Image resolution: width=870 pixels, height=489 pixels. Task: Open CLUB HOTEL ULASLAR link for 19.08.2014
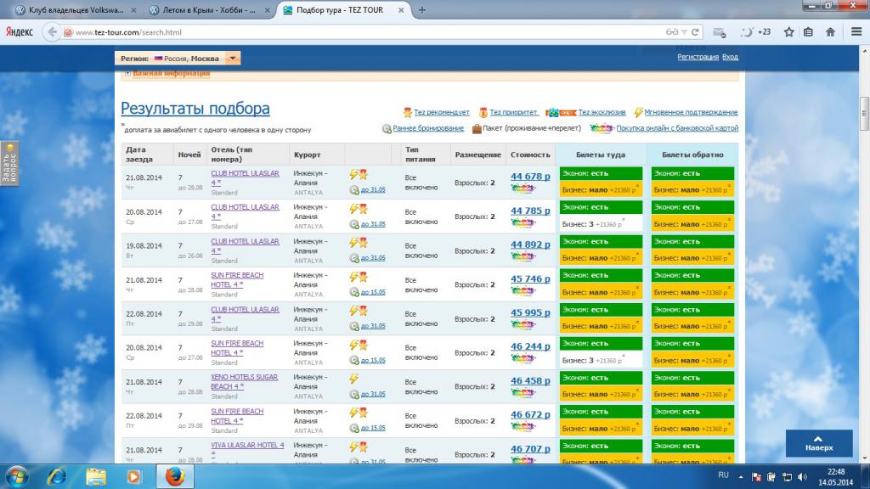[x=245, y=245]
